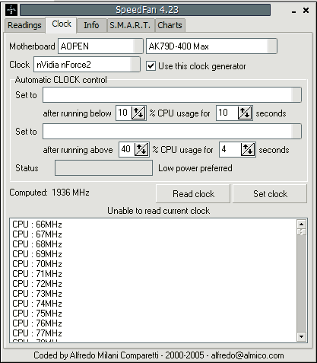Click the 'below' CPU usage percent field

[124, 113]
